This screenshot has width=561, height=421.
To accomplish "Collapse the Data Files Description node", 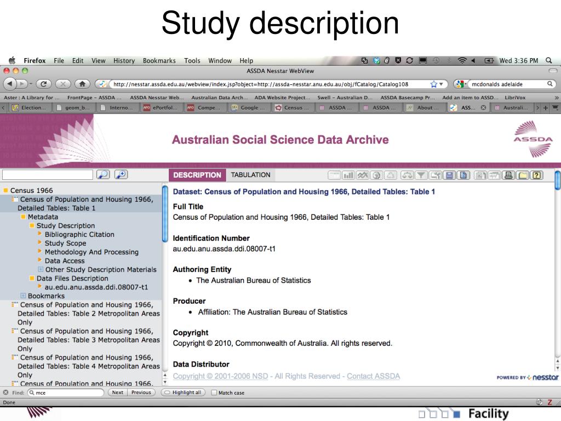I will point(32,278).
